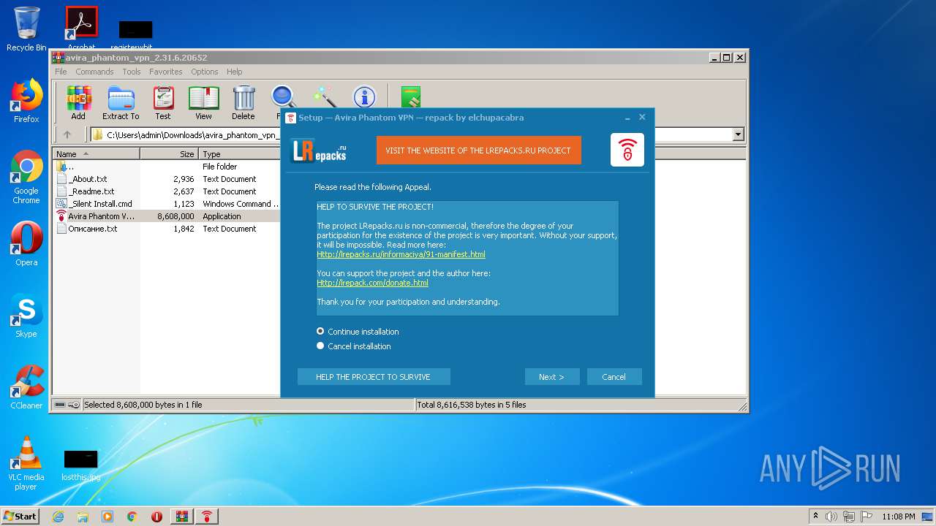Click the Windows Start button
Image resolution: width=936 pixels, height=526 pixels.
[20, 517]
